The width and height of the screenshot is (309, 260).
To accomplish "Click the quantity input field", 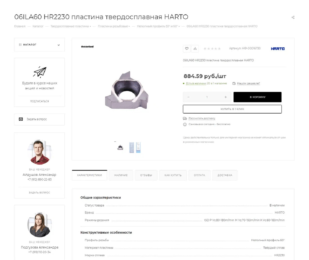I will [x=207, y=97].
